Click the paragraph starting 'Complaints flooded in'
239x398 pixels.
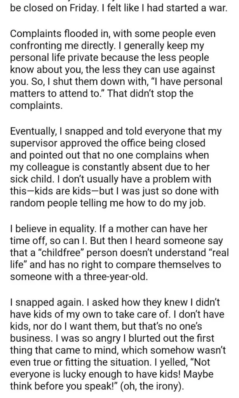116,69
